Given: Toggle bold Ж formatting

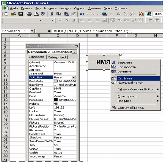Looking at the screenshot, I should click(60, 20).
